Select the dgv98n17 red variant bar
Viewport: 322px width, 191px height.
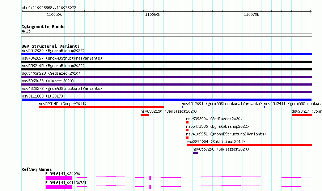(302, 115)
